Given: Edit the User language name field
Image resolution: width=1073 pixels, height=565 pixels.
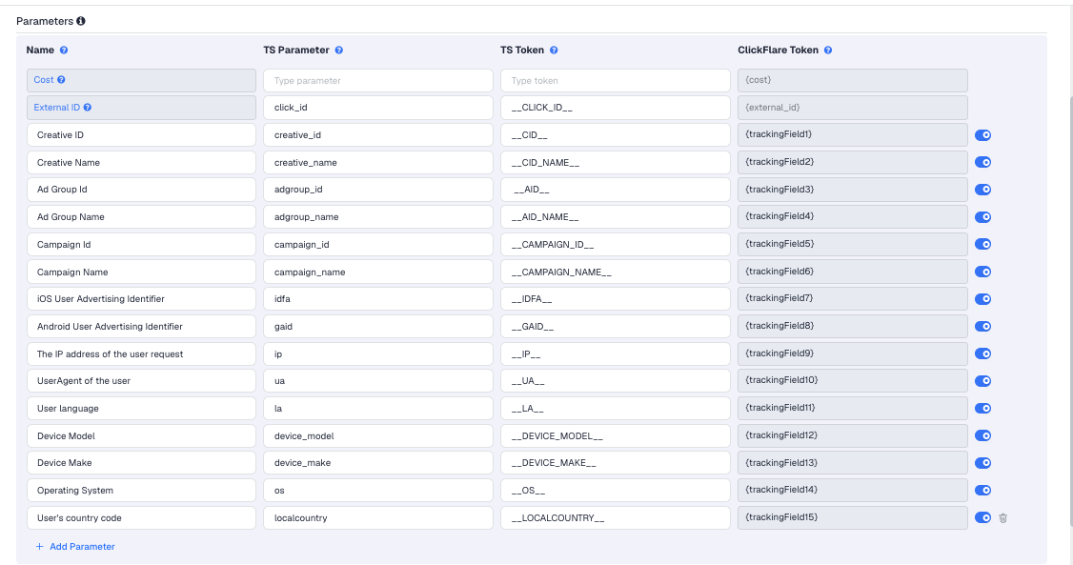Looking at the screenshot, I should pyautogui.click(x=141, y=409).
